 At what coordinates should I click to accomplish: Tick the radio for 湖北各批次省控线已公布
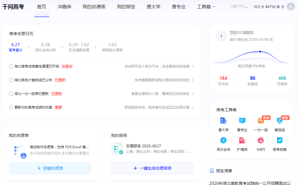coord(11,80)
